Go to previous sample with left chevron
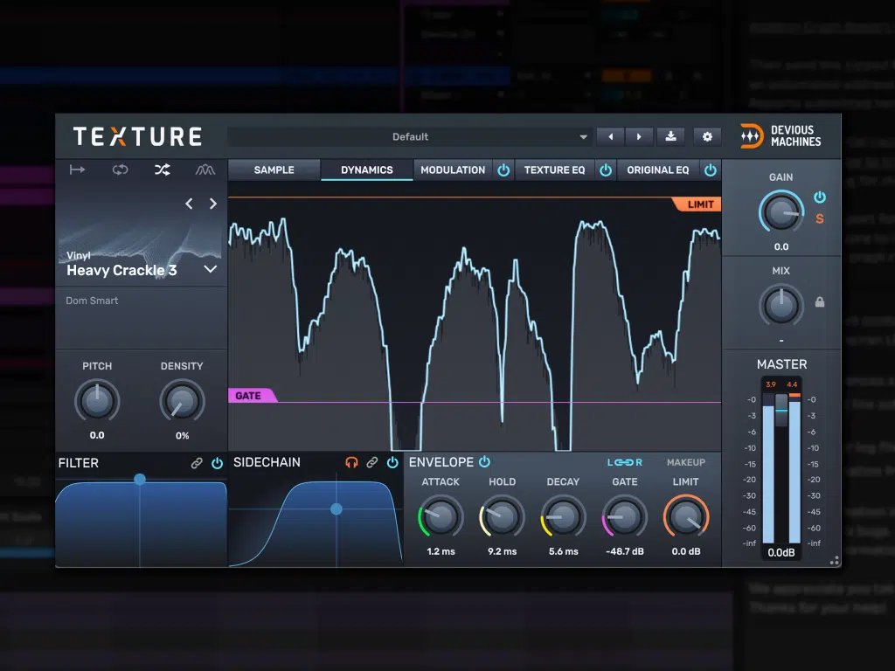 pyautogui.click(x=189, y=204)
